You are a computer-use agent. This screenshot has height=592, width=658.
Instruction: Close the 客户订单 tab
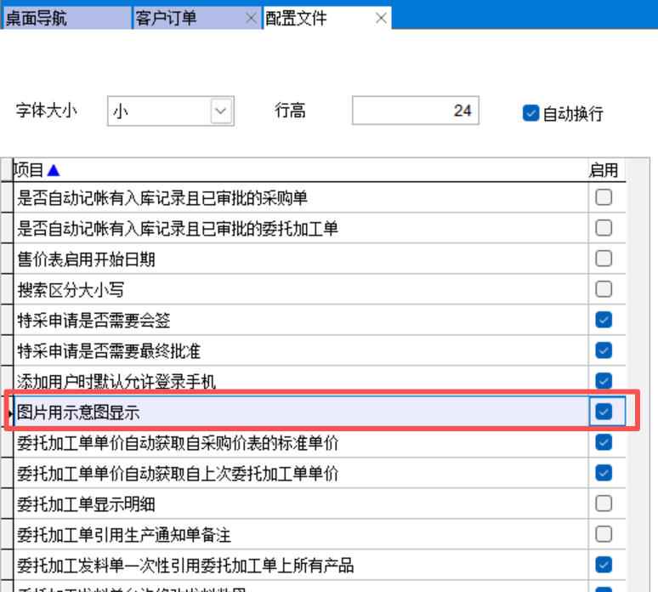pyautogui.click(x=251, y=18)
